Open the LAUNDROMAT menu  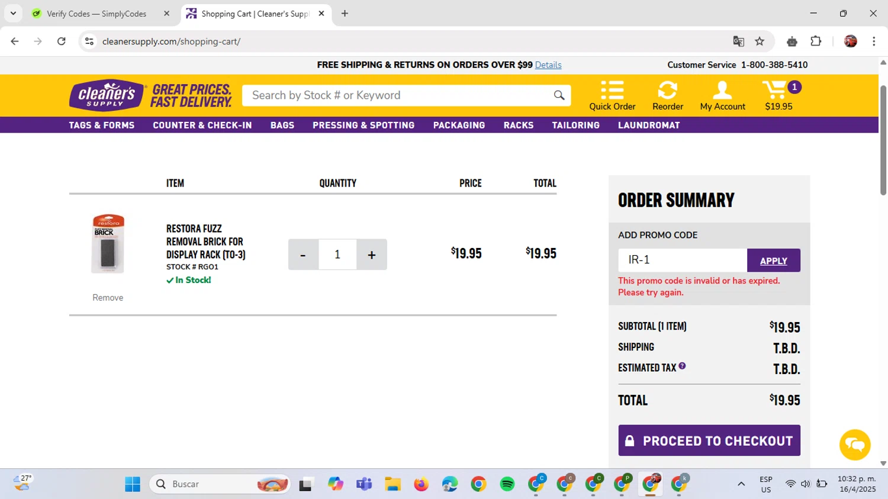tap(649, 125)
